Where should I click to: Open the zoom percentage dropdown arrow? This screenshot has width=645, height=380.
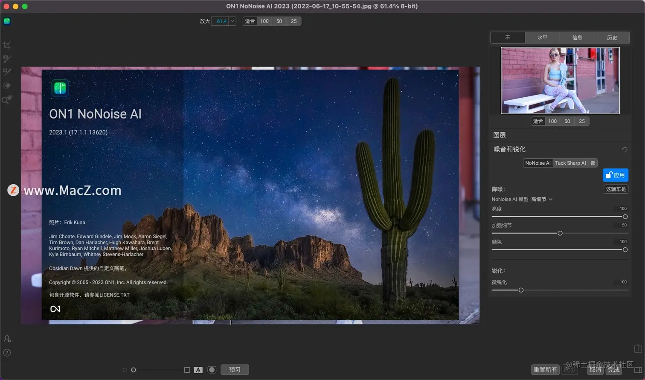point(232,21)
